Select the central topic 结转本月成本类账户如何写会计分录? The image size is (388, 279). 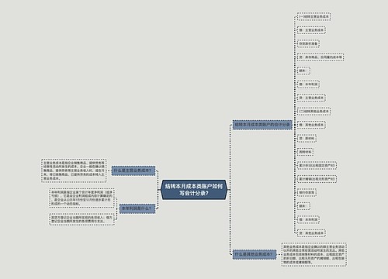click(194, 190)
